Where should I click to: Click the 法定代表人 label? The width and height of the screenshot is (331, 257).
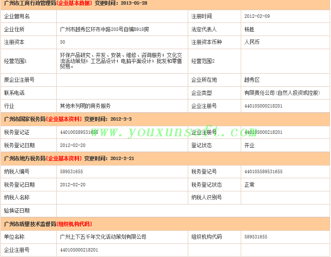point(204,29)
